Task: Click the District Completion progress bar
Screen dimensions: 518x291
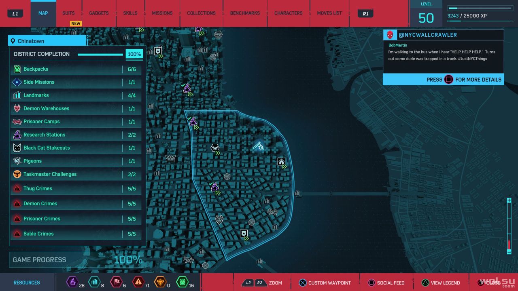Action: pyautogui.click(x=100, y=54)
